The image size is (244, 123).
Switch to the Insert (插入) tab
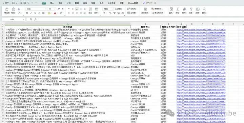(x=52, y=3)
